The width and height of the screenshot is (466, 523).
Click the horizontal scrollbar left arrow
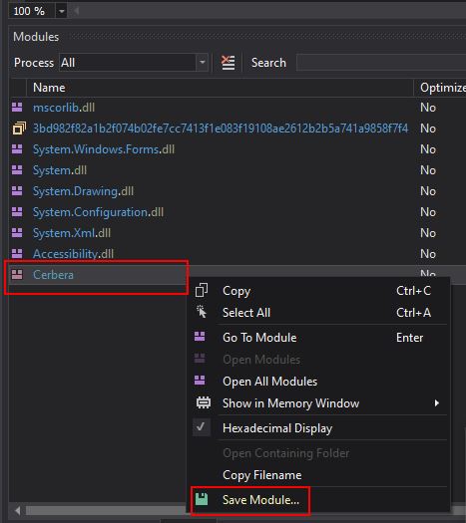pos(17,510)
